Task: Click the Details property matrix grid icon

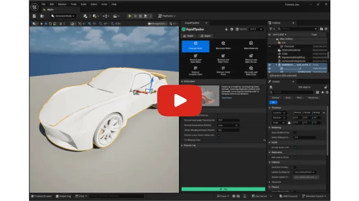Action: tap(317, 92)
